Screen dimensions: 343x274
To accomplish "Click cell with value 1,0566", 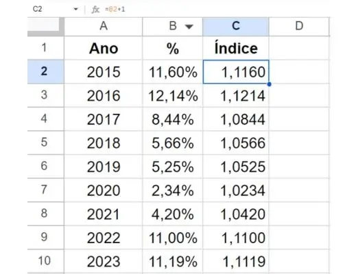I will [236, 142].
